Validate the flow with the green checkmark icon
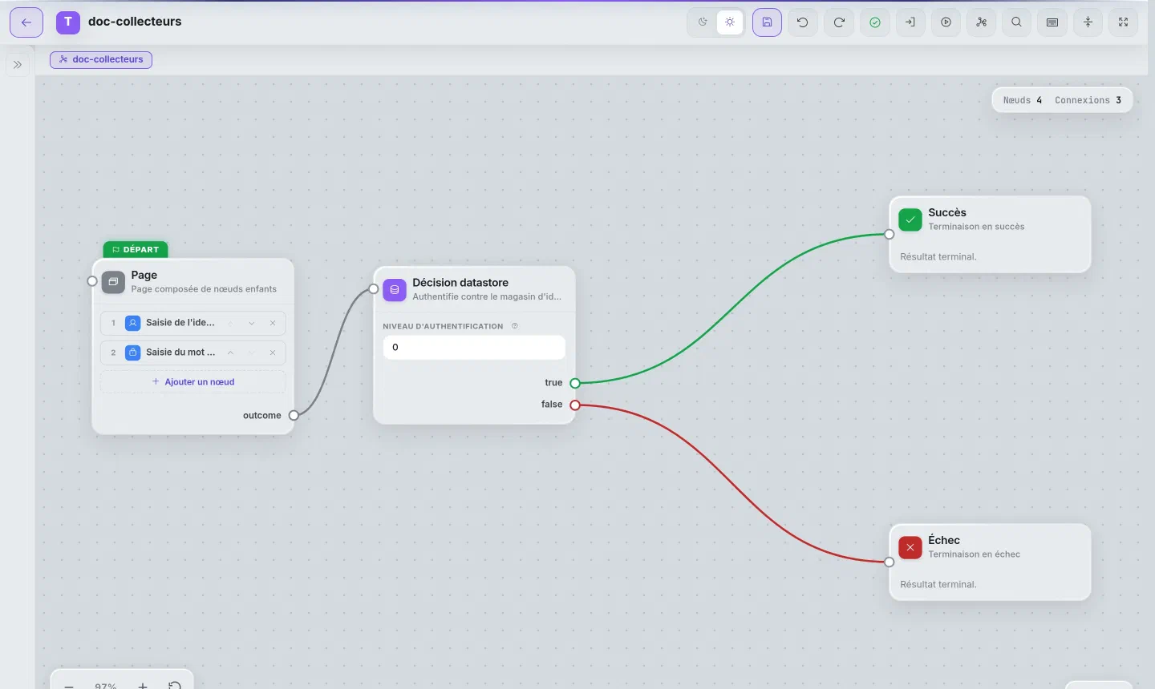Screen dimensions: 1155x689 875,22
